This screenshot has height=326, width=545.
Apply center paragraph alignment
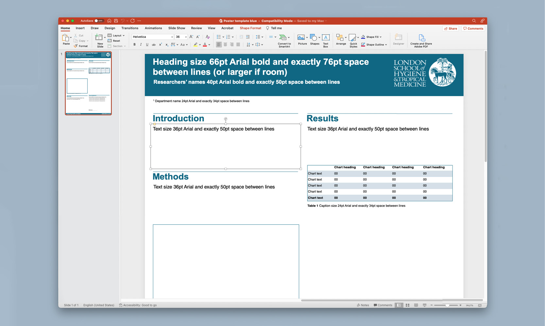coord(225,44)
